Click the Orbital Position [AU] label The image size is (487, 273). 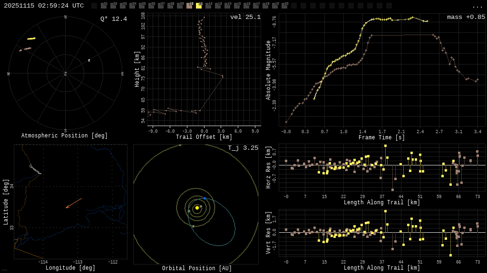click(x=197, y=268)
